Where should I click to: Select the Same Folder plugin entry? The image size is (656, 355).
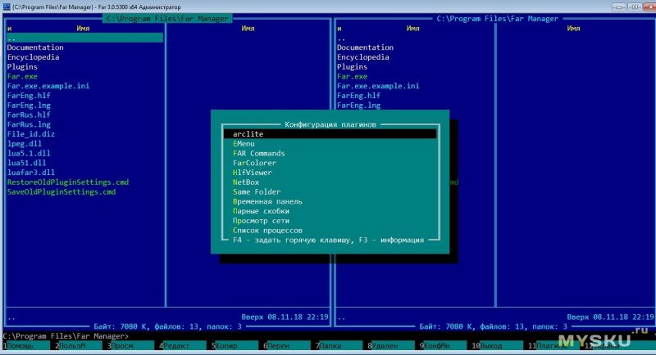click(257, 191)
